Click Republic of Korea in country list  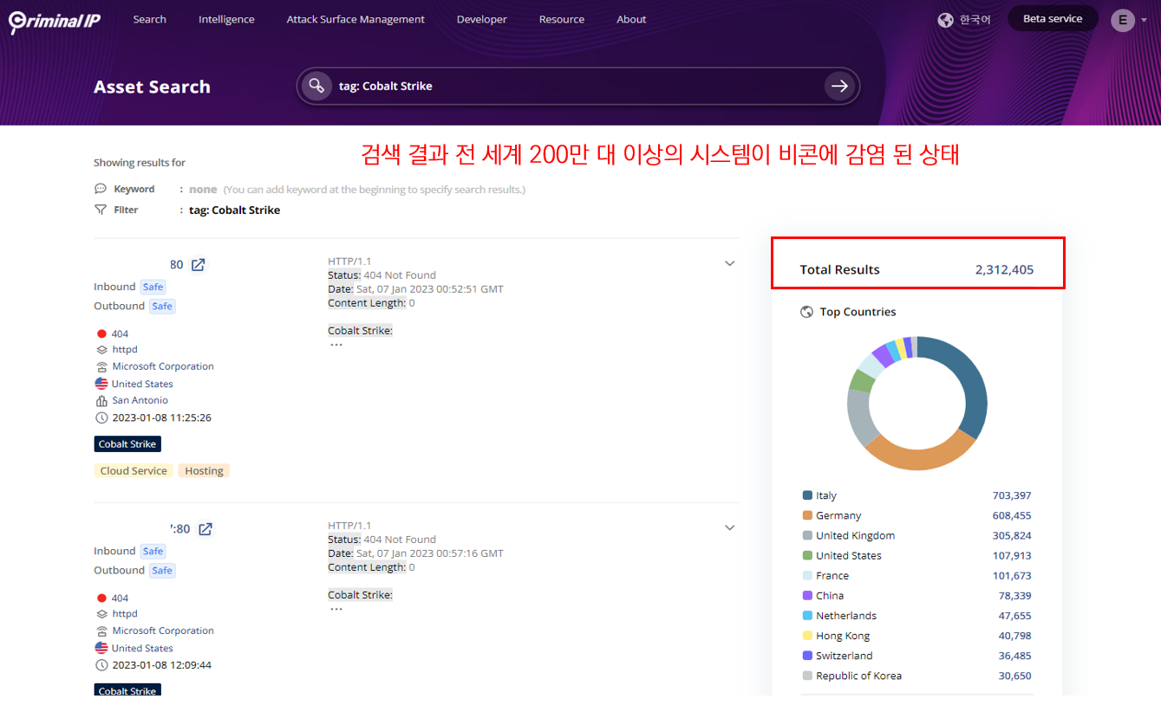[x=858, y=676]
